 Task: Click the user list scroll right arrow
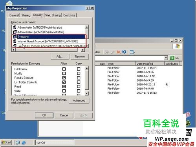click(83, 50)
